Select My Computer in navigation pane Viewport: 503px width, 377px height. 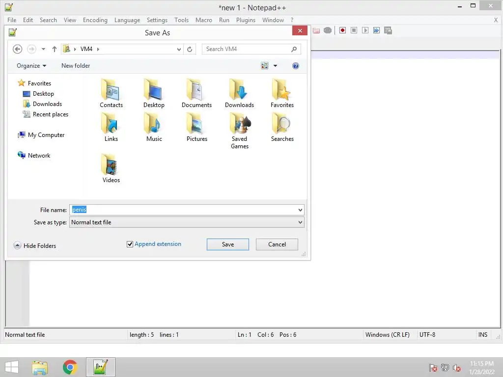(x=41, y=135)
